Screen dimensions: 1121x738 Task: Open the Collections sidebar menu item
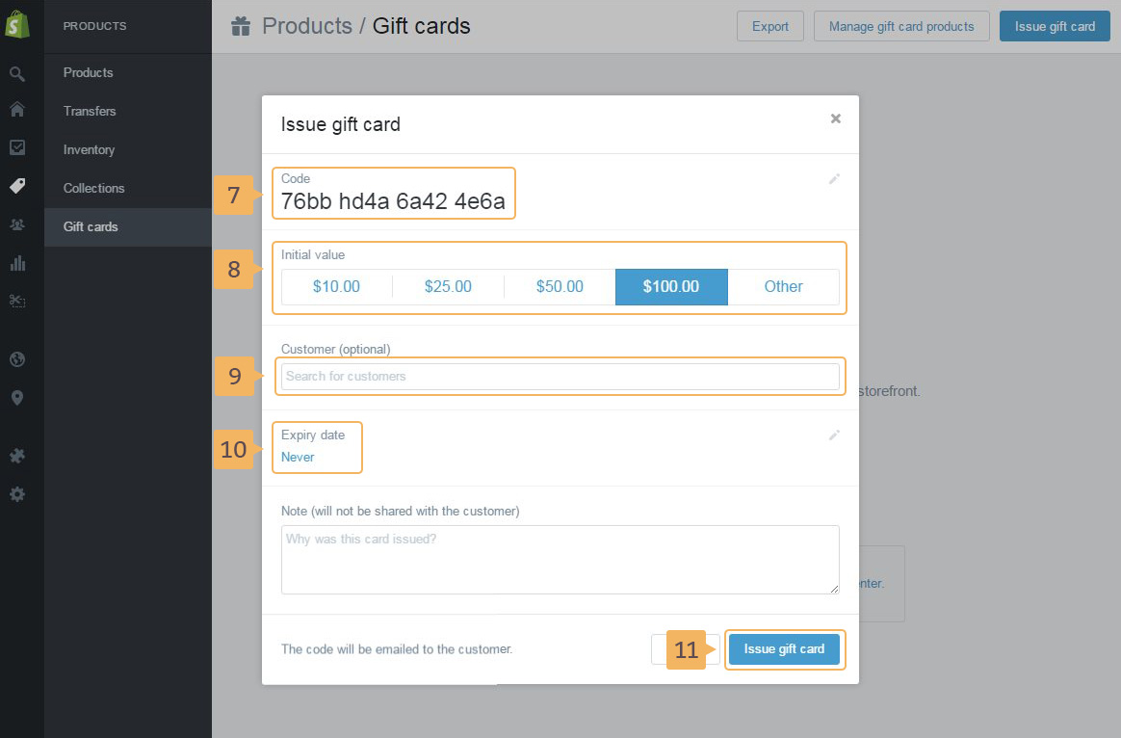tap(93, 188)
